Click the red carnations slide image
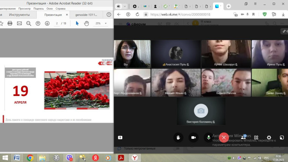Viewport: 288px width, 162px height. [77, 90]
